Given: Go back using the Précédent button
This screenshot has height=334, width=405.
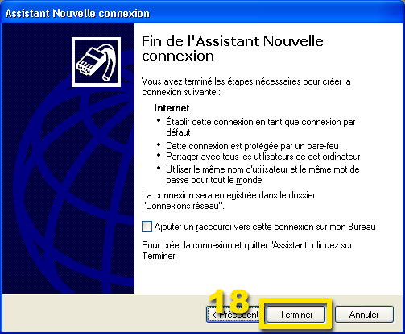Looking at the screenshot, I should 233,314.
